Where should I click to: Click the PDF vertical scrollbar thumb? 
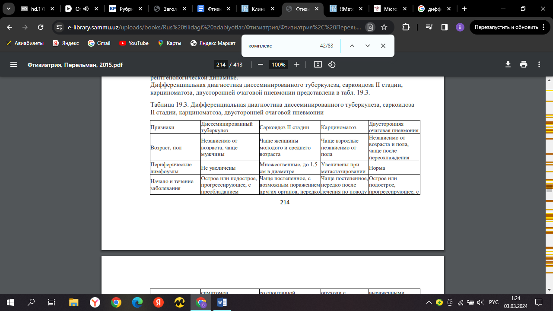click(x=549, y=190)
